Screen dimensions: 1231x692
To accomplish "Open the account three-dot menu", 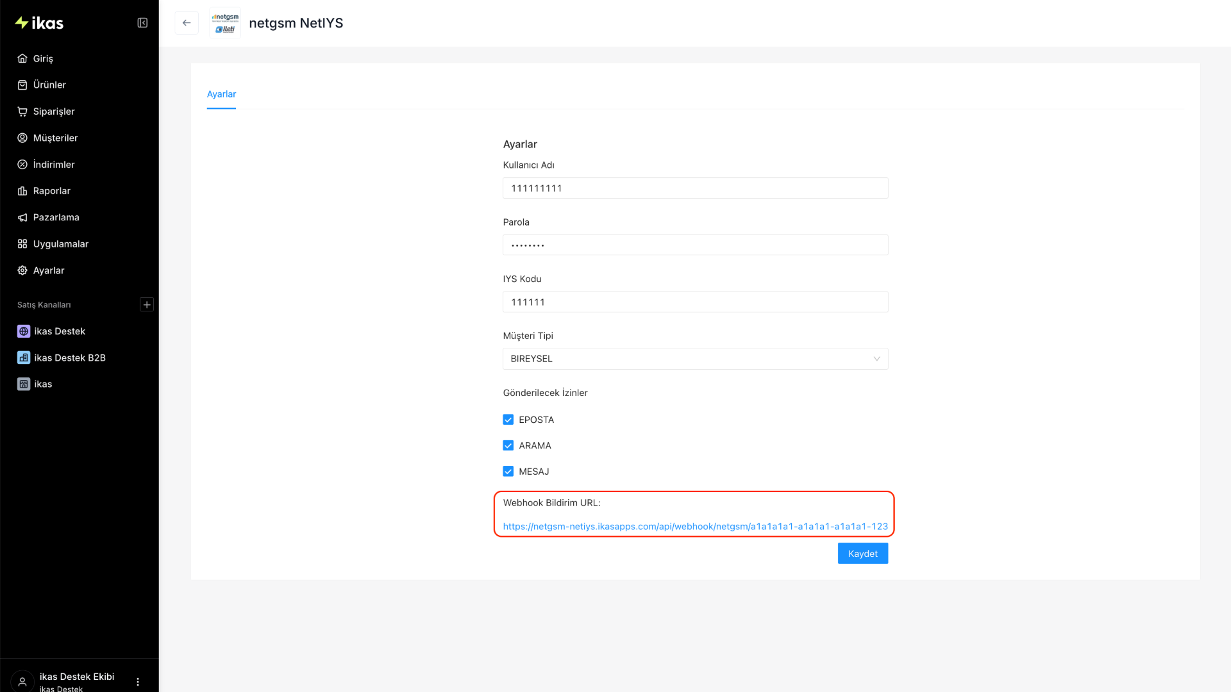I will (x=138, y=682).
